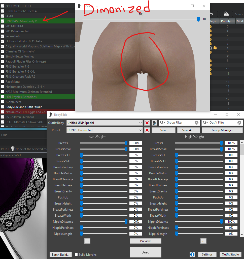Select the JContainers mod row
The height and width of the screenshot is (259, 244).
pyautogui.click(x=38, y=102)
